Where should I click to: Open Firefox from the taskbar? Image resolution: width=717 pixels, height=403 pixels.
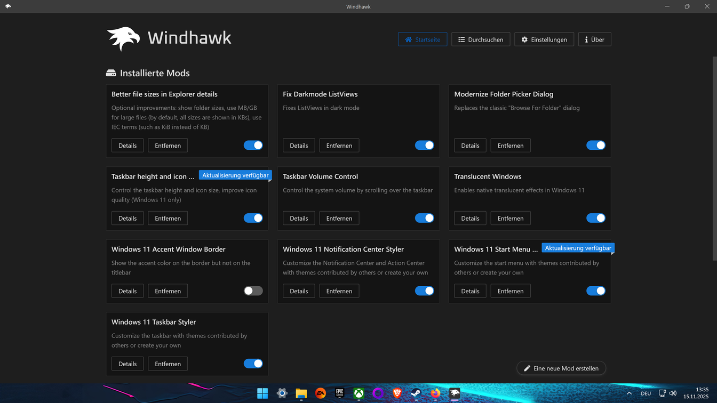[x=435, y=393]
